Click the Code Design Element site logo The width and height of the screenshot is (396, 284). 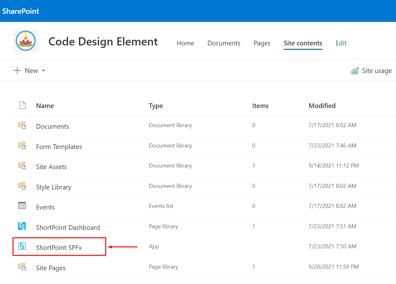click(26, 41)
